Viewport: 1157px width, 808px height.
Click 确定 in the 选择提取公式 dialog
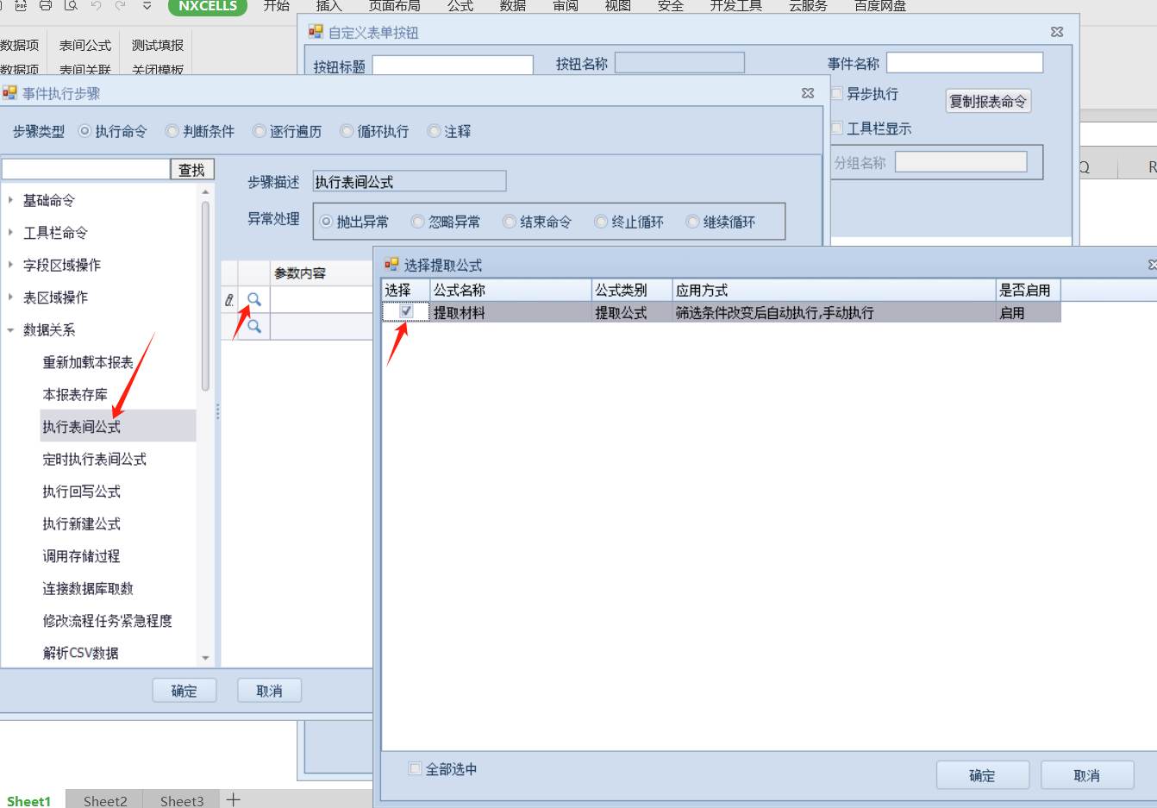pos(982,775)
